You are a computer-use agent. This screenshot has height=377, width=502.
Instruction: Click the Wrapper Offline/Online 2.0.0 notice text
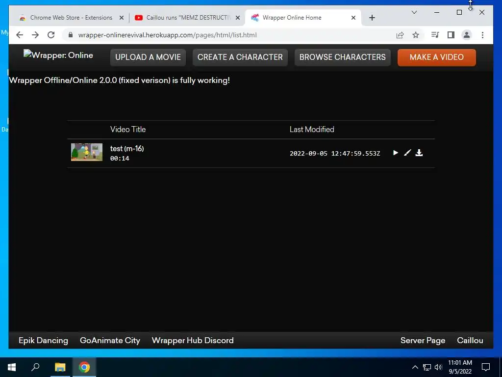click(120, 80)
